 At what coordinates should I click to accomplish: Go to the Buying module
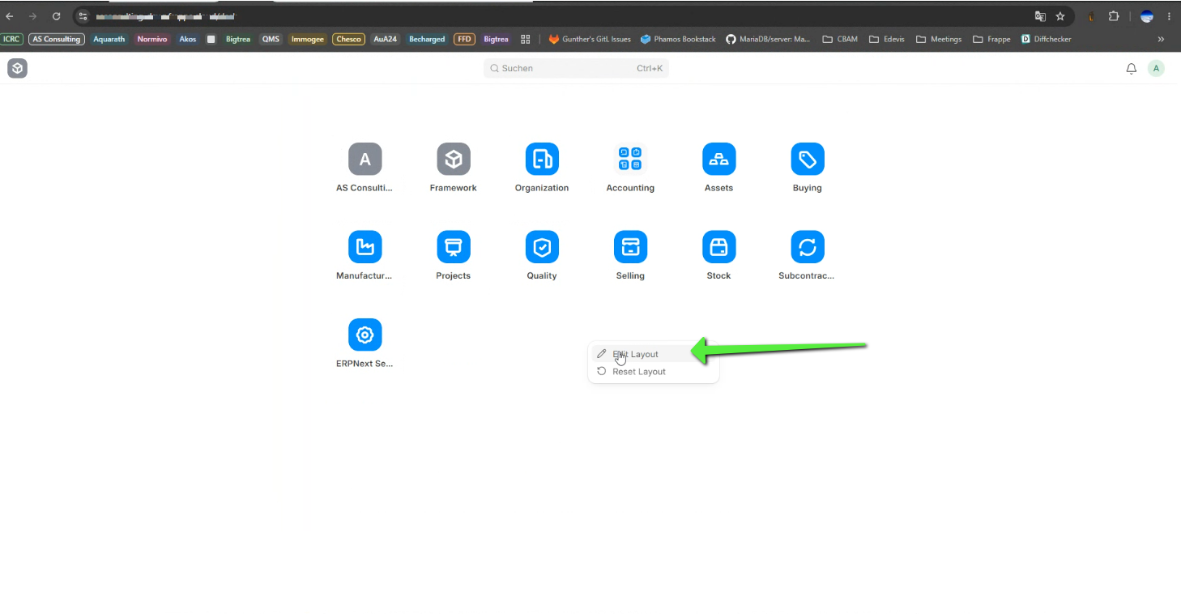pyautogui.click(x=808, y=159)
